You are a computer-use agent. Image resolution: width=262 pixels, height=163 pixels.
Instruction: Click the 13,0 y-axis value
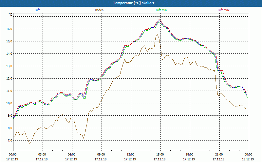9,66
